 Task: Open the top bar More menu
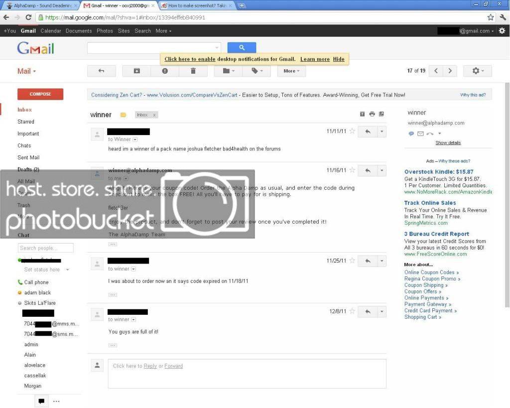pyautogui.click(x=163, y=31)
